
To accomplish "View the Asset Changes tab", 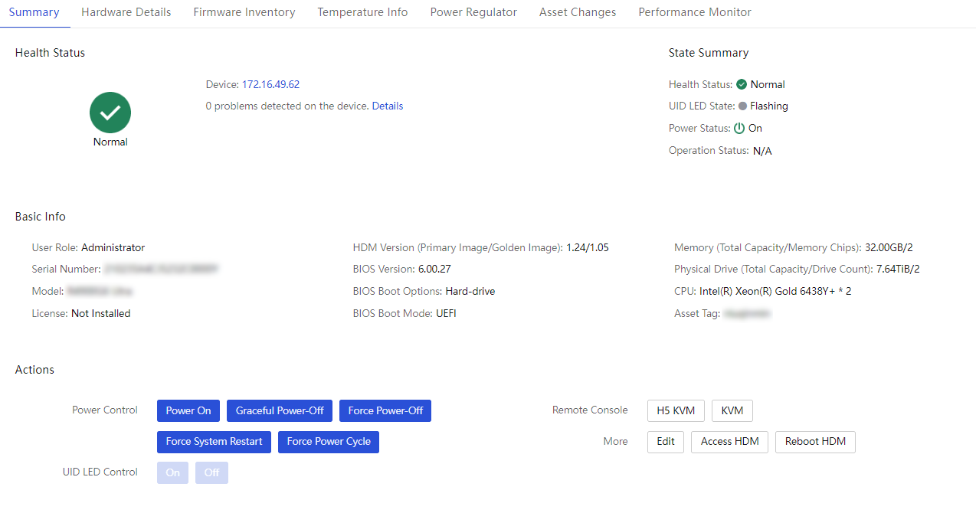I will coord(578,12).
